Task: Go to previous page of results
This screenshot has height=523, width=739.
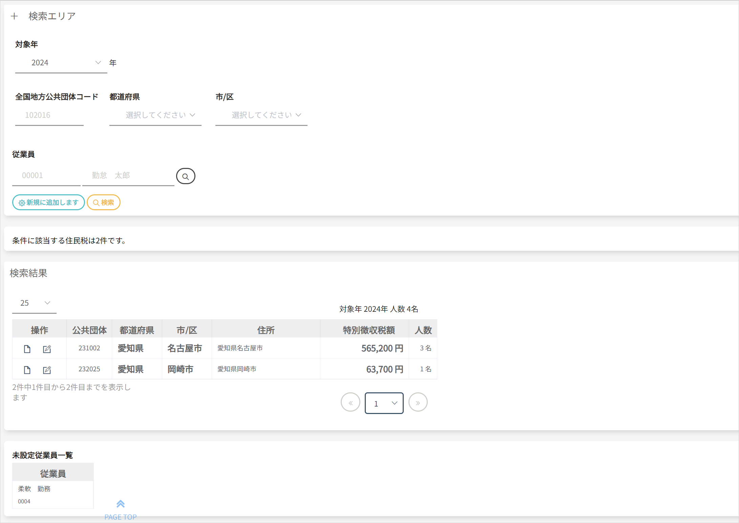Action: [x=350, y=402]
